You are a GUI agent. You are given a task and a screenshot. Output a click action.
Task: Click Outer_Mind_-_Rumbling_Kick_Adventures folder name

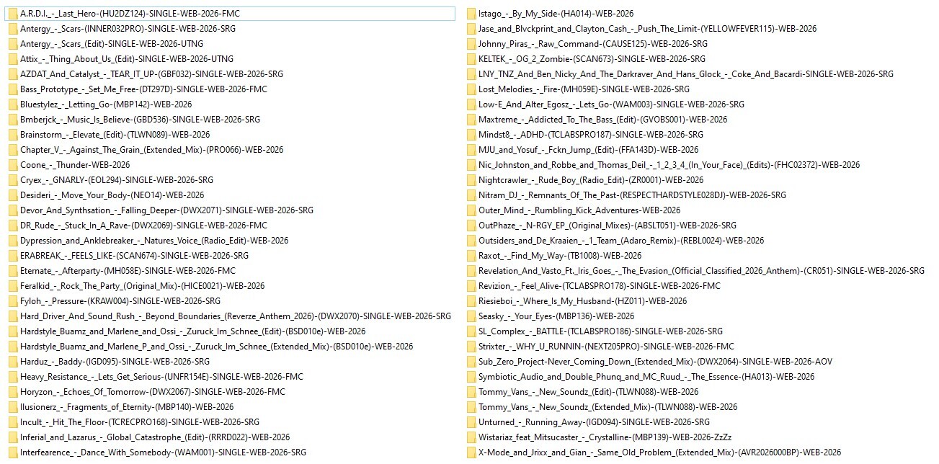coord(579,210)
